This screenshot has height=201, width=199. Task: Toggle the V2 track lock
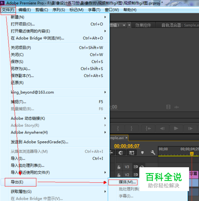click(x=119, y=175)
